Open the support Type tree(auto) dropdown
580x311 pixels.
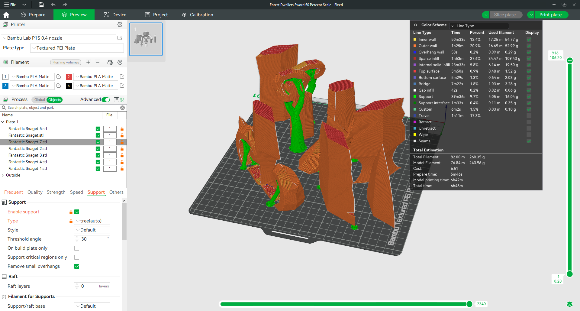click(x=92, y=221)
